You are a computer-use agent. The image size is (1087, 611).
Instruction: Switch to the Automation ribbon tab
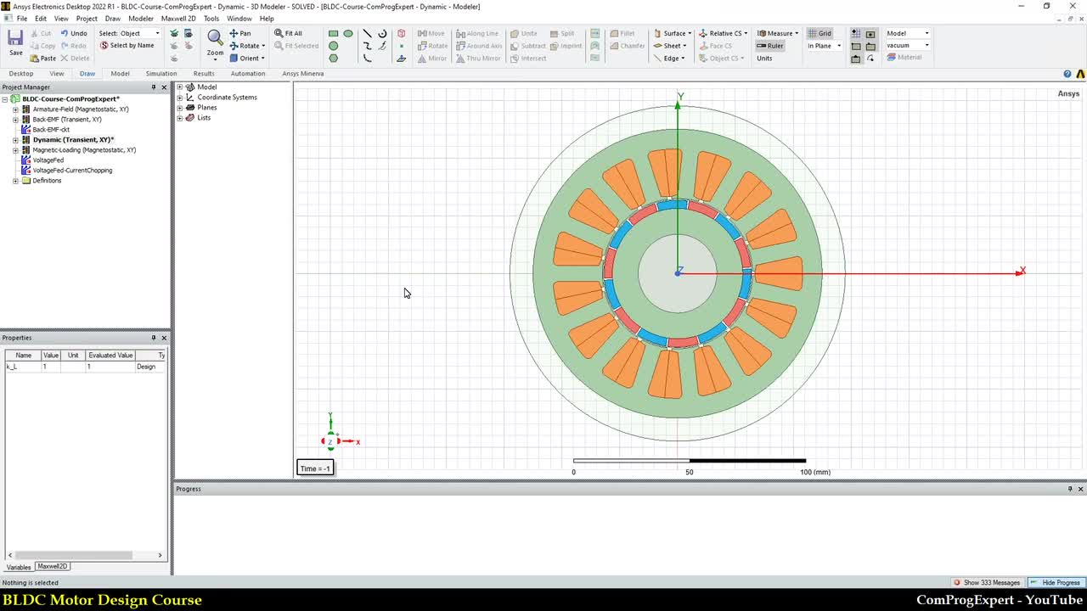pyautogui.click(x=248, y=74)
